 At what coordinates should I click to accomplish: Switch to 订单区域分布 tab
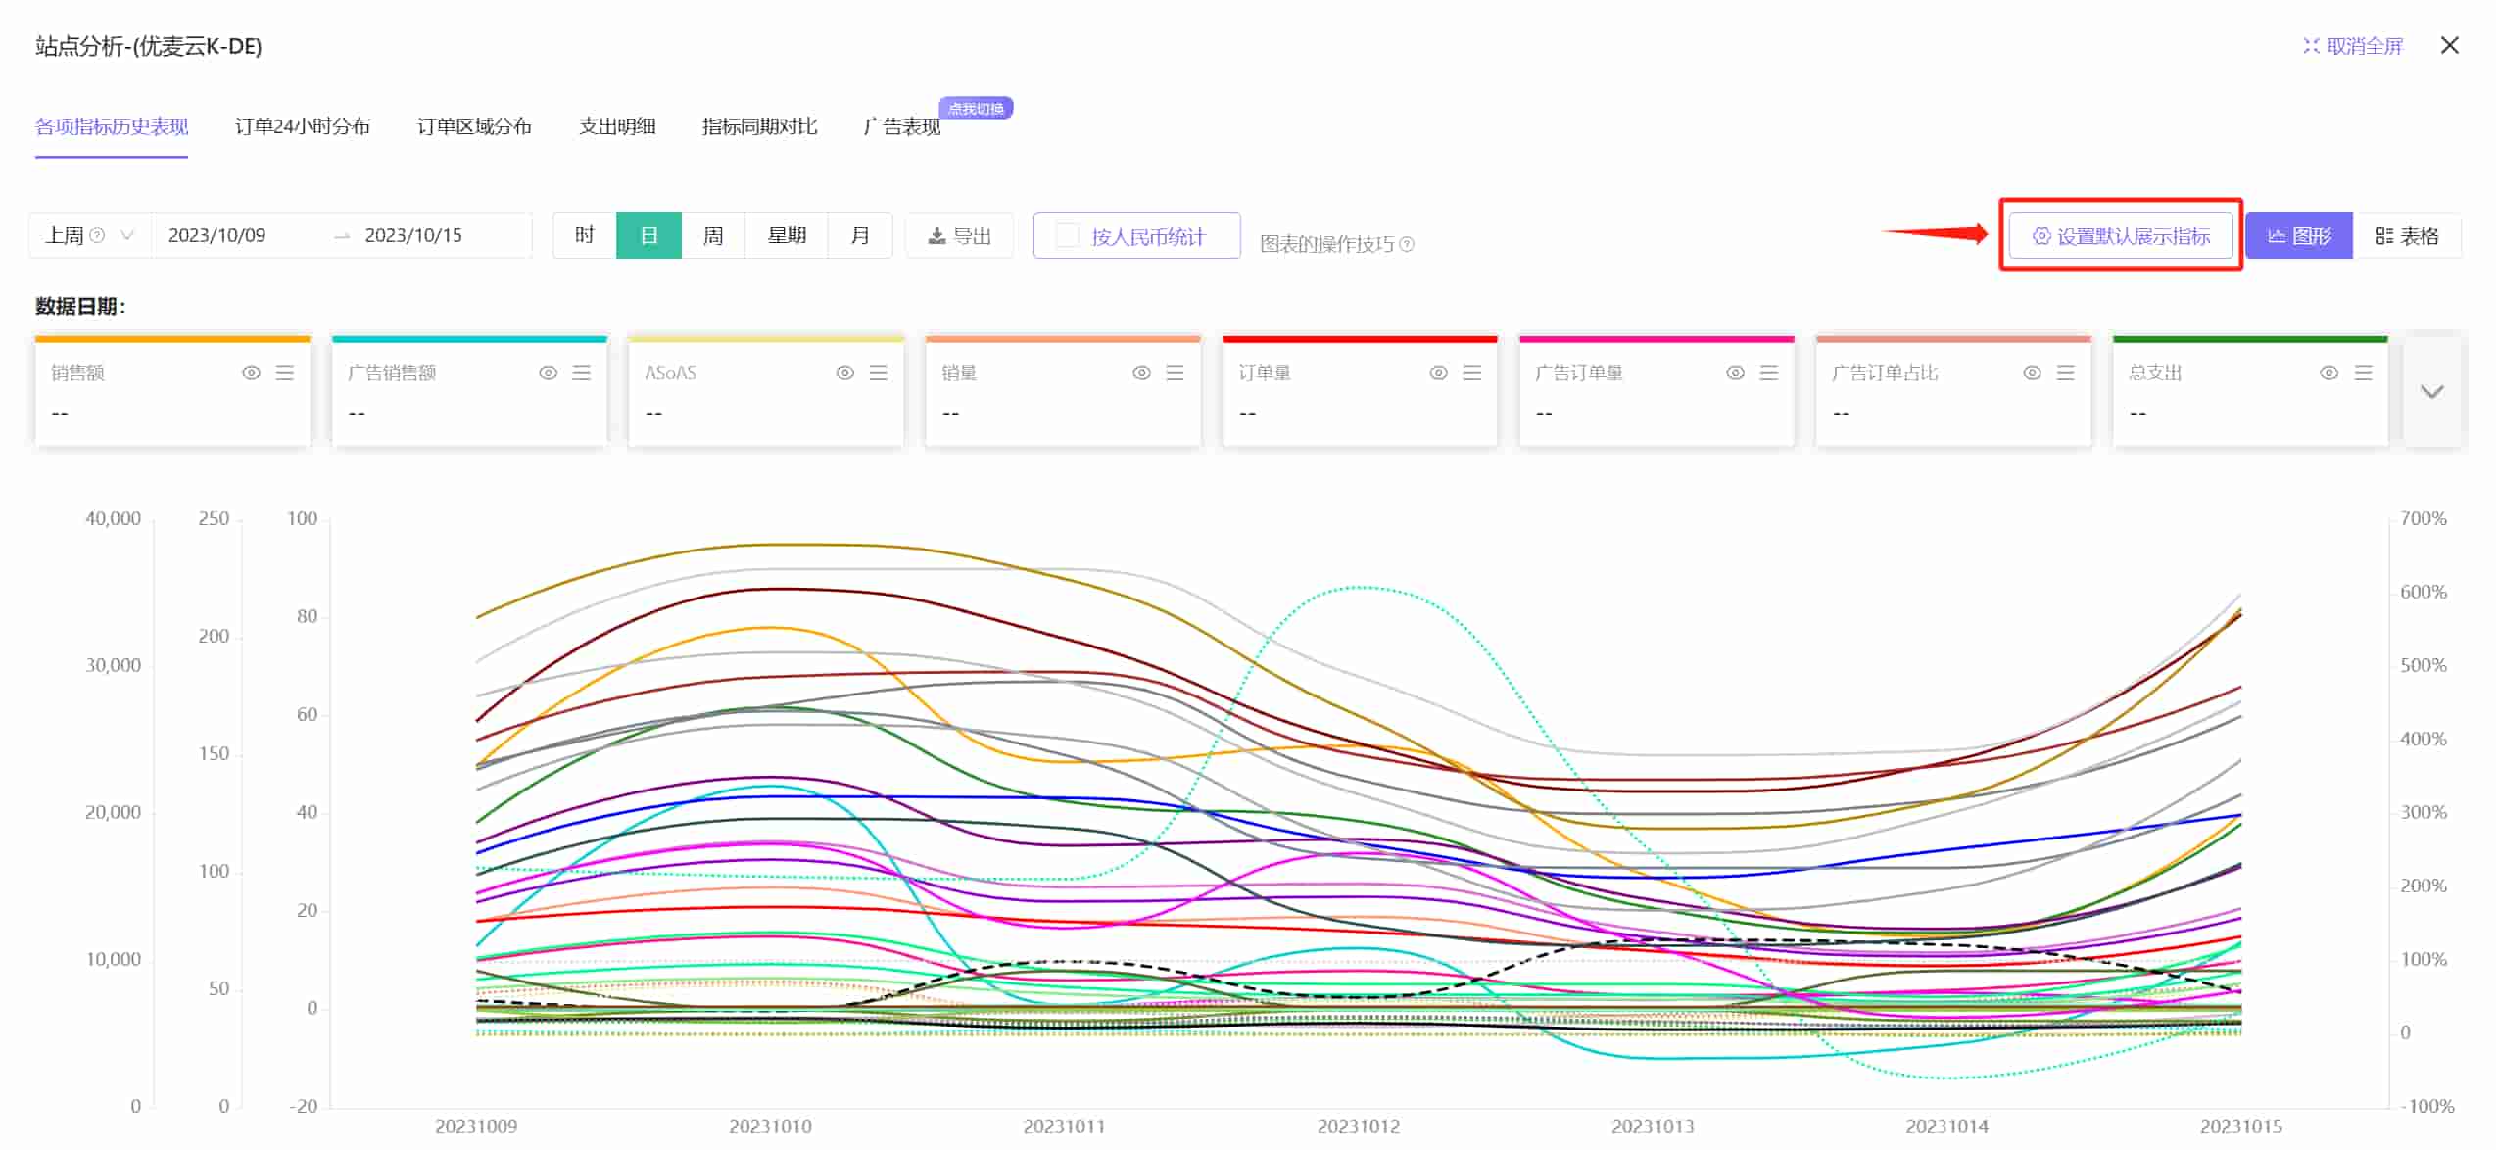pos(475,126)
